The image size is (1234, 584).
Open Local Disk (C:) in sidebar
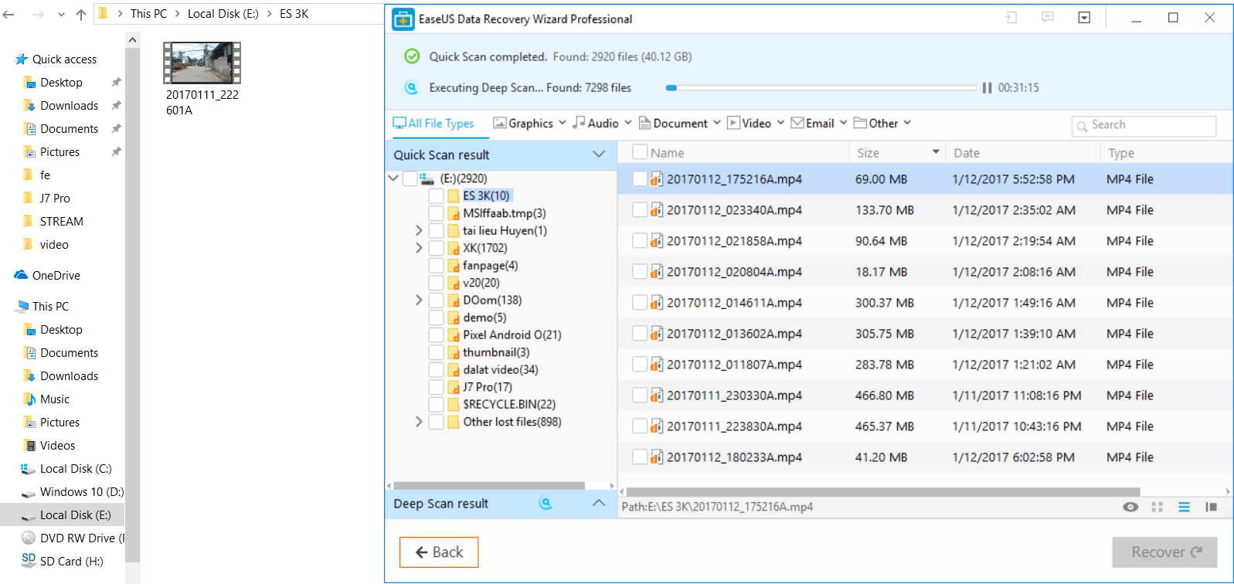[66, 469]
